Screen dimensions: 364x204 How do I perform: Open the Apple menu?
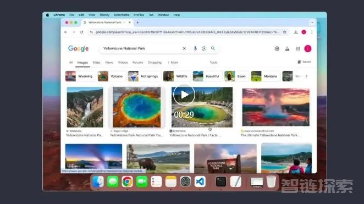[48, 15]
